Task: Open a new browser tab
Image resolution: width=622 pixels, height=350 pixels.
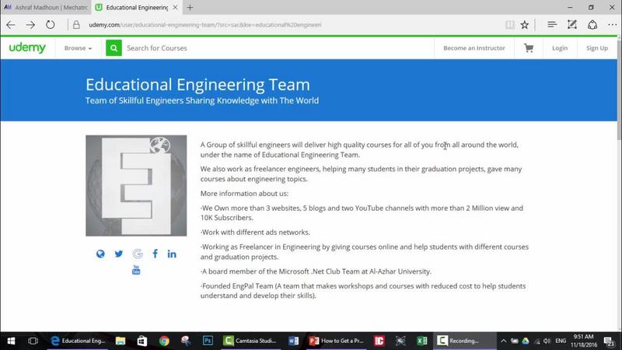Action: click(190, 7)
